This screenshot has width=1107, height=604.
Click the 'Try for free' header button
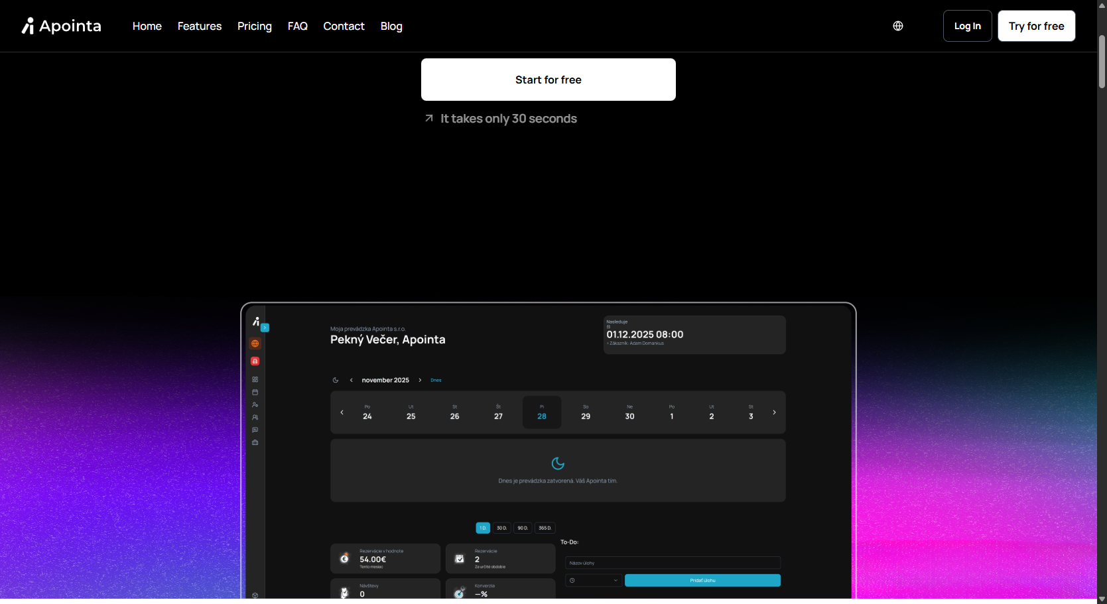coord(1037,26)
